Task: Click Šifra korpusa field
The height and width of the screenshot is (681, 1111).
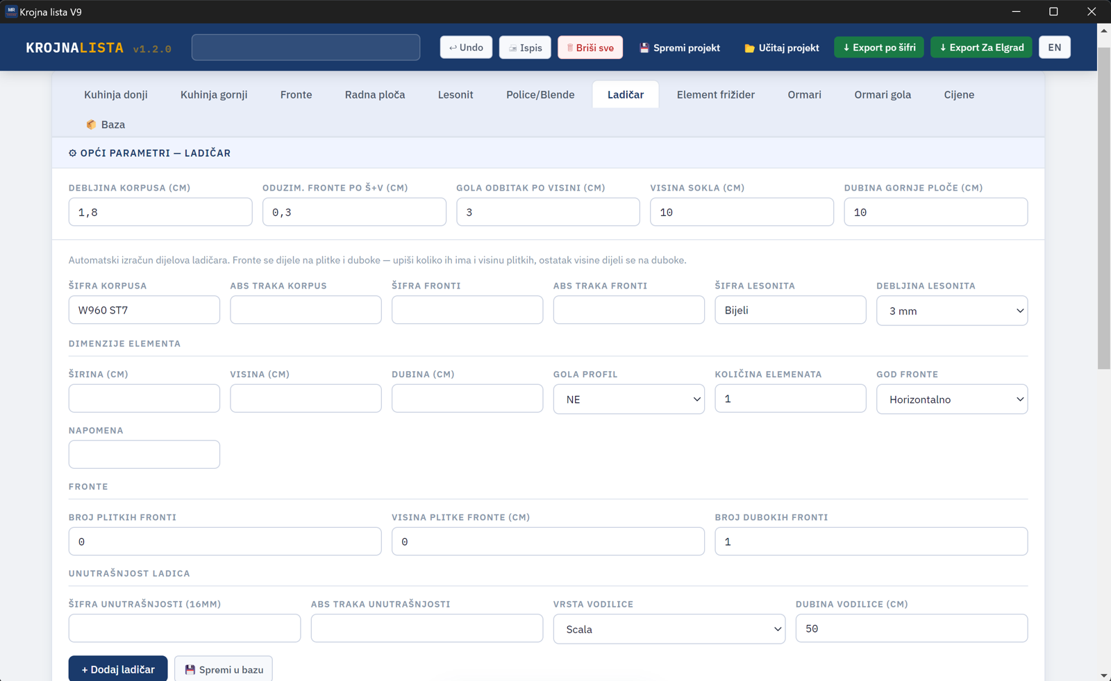Action: [144, 310]
